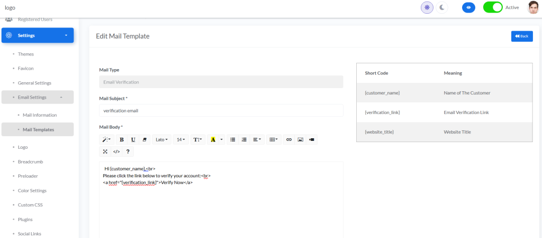Click the blue Back button

click(521, 36)
